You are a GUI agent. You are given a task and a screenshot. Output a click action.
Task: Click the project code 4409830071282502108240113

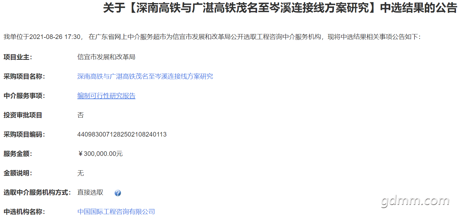click(122, 134)
